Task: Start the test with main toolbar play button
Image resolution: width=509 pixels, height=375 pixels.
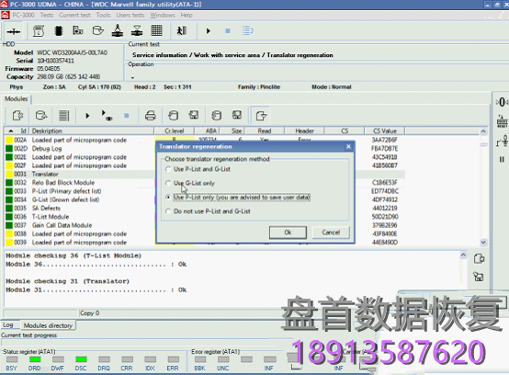Action: click(209, 31)
